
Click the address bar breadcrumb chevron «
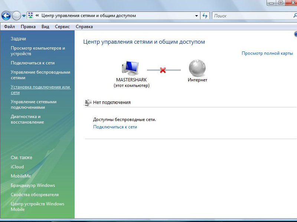click(x=37, y=16)
